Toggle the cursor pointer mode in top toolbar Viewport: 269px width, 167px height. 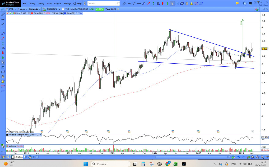click(172, 4)
